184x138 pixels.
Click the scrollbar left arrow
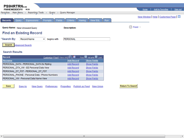pos(1,136)
